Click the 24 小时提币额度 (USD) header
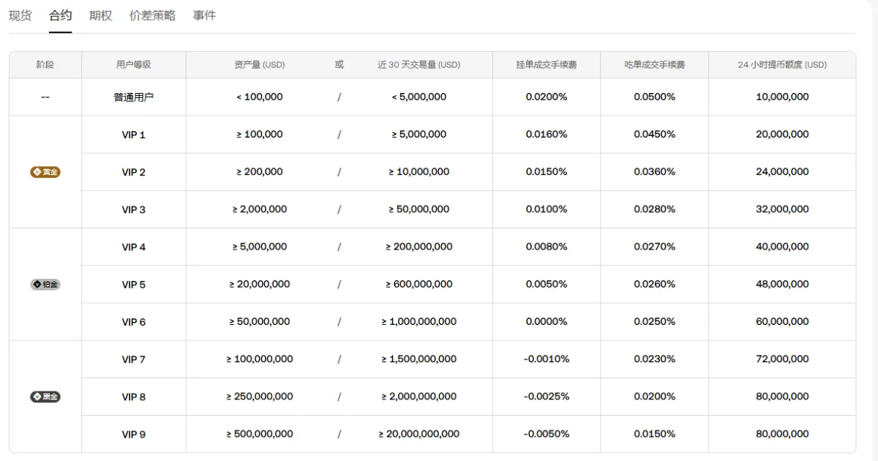Image resolution: width=878 pixels, height=461 pixels. (x=782, y=64)
